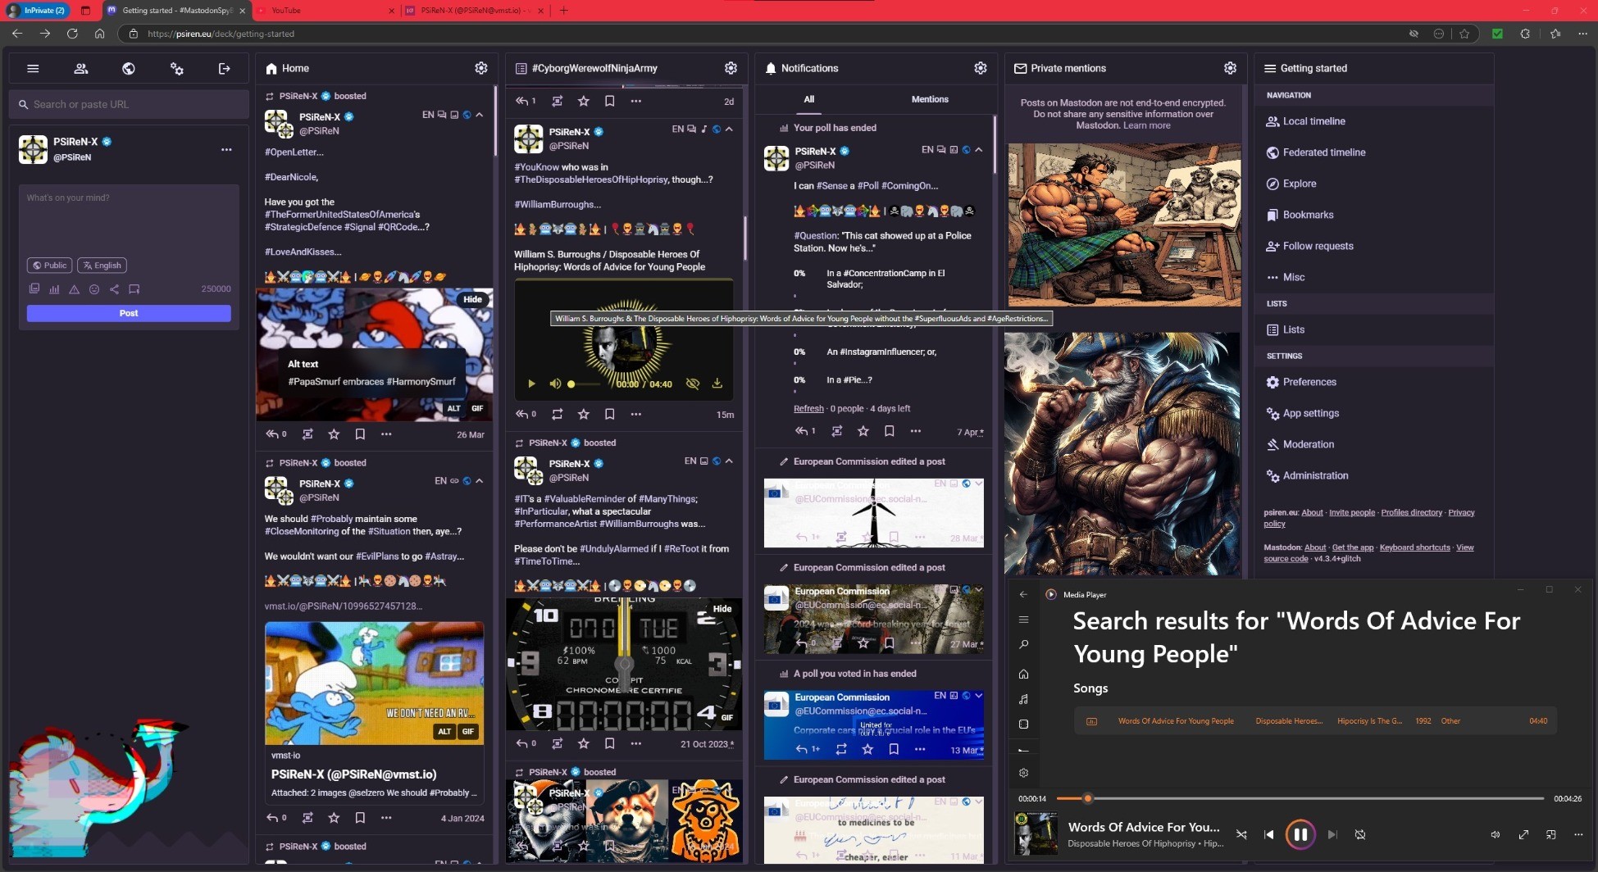1598x872 pixels.
Task: Collapse the #OpenLetter post with chevron
Action: 480,115
